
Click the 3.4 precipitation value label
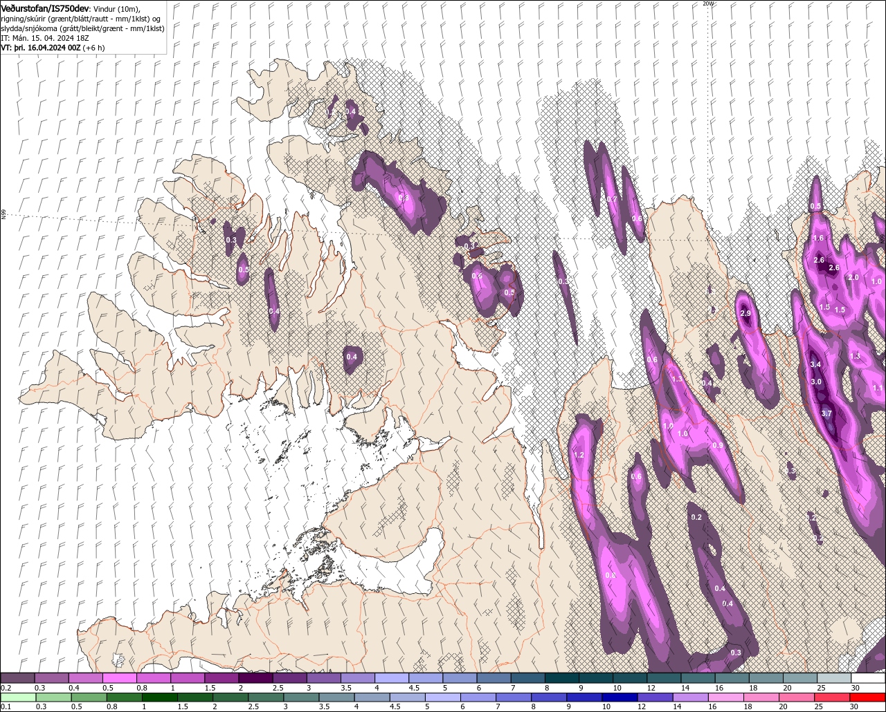(x=815, y=364)
